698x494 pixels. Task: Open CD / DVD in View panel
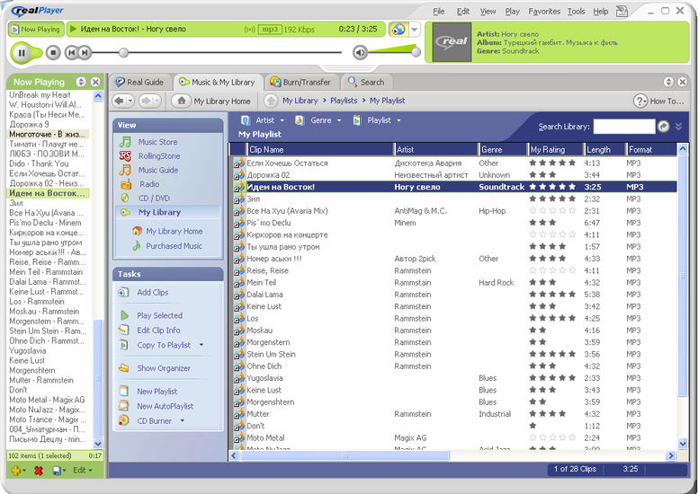154,198
